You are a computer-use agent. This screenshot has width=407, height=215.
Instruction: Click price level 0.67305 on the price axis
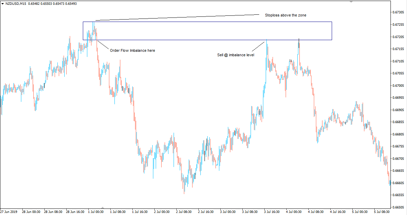click(x=398, y=12)
